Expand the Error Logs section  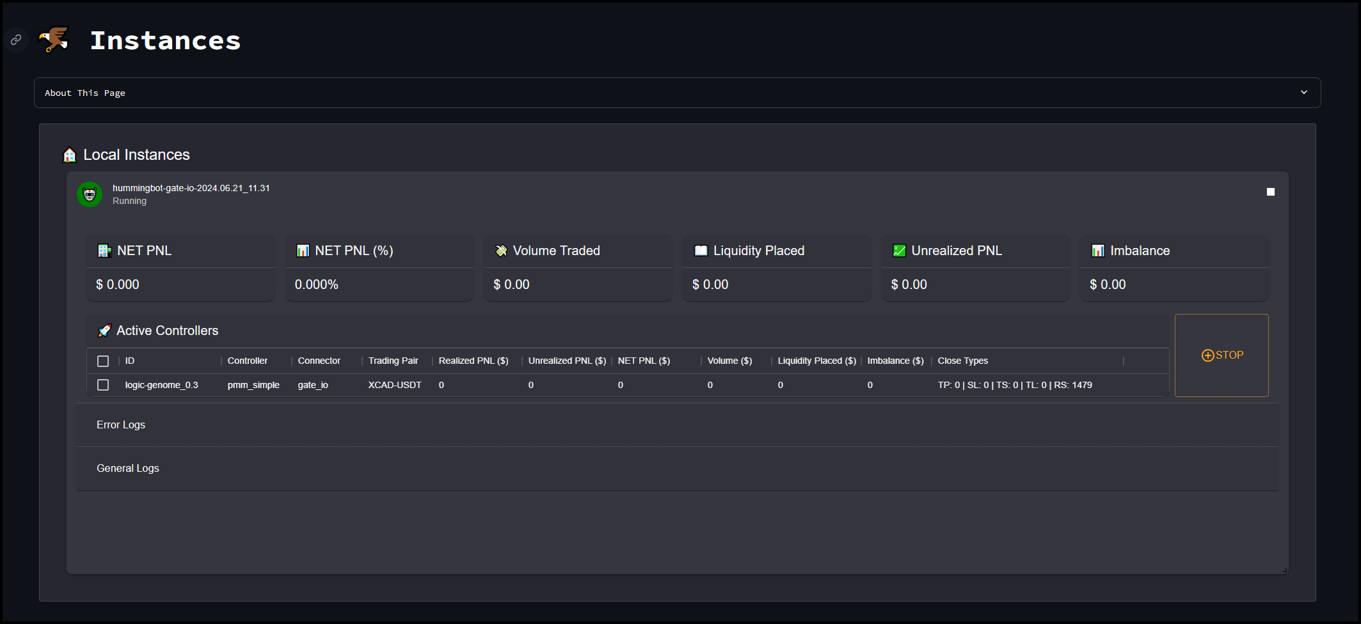coord(121,425)
